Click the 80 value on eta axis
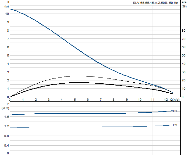 click(184, 30)
